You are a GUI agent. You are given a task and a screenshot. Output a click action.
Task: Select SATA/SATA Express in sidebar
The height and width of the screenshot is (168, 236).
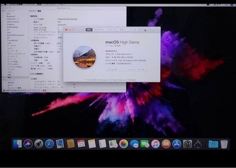[x=16, y=35]
